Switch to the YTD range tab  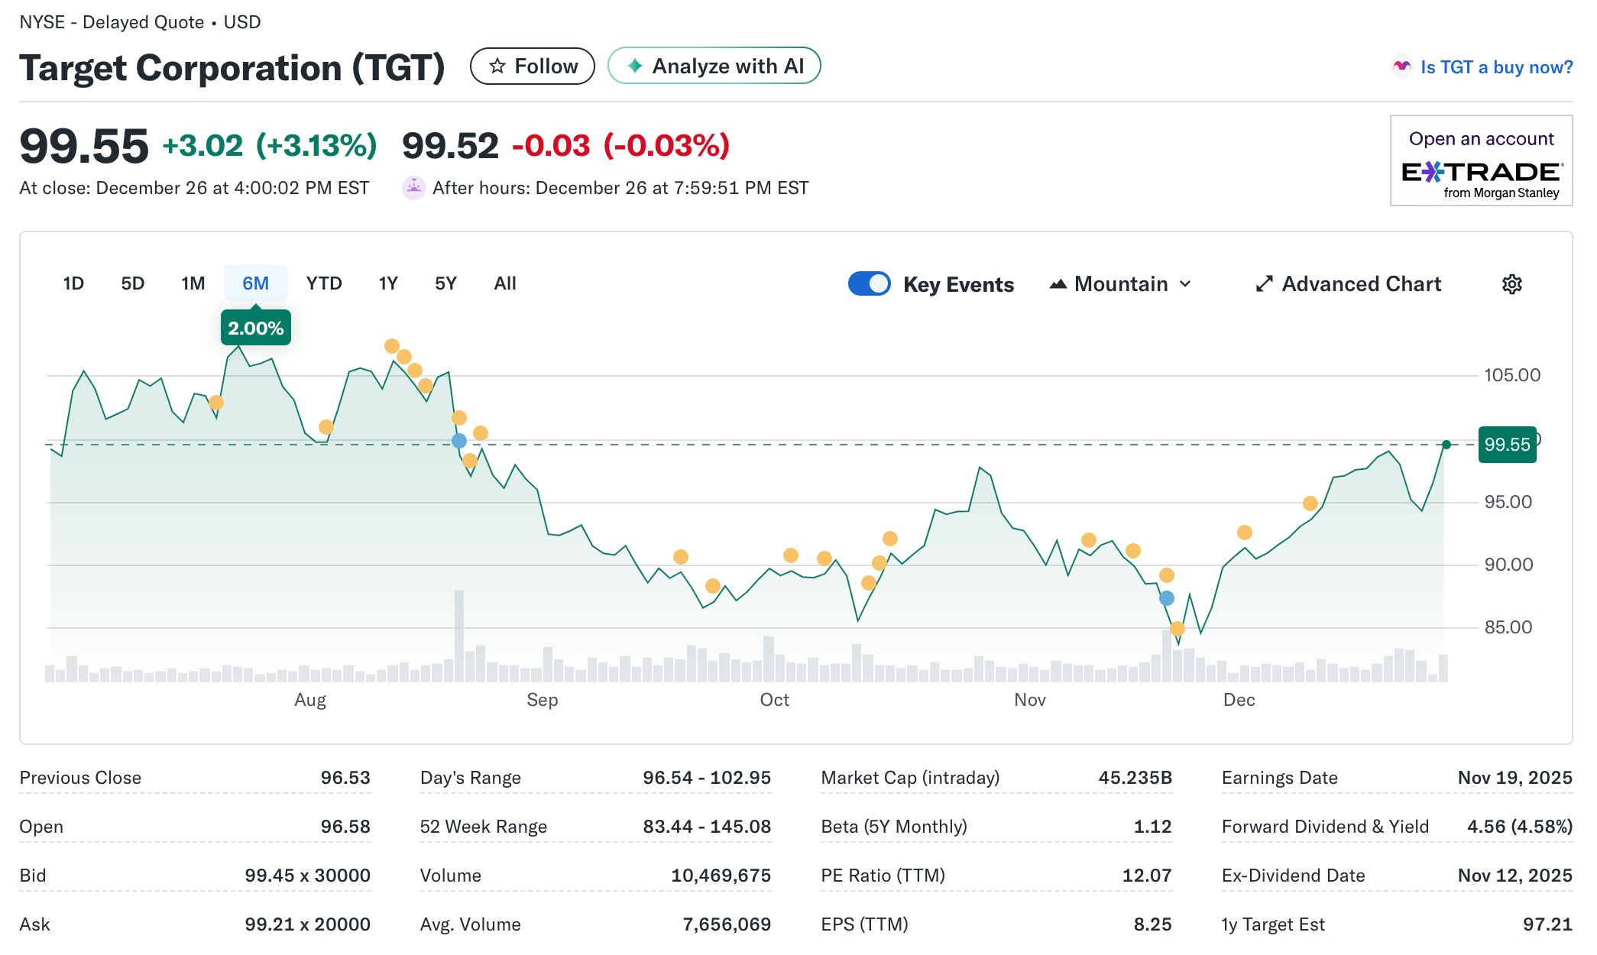[324, 283]
